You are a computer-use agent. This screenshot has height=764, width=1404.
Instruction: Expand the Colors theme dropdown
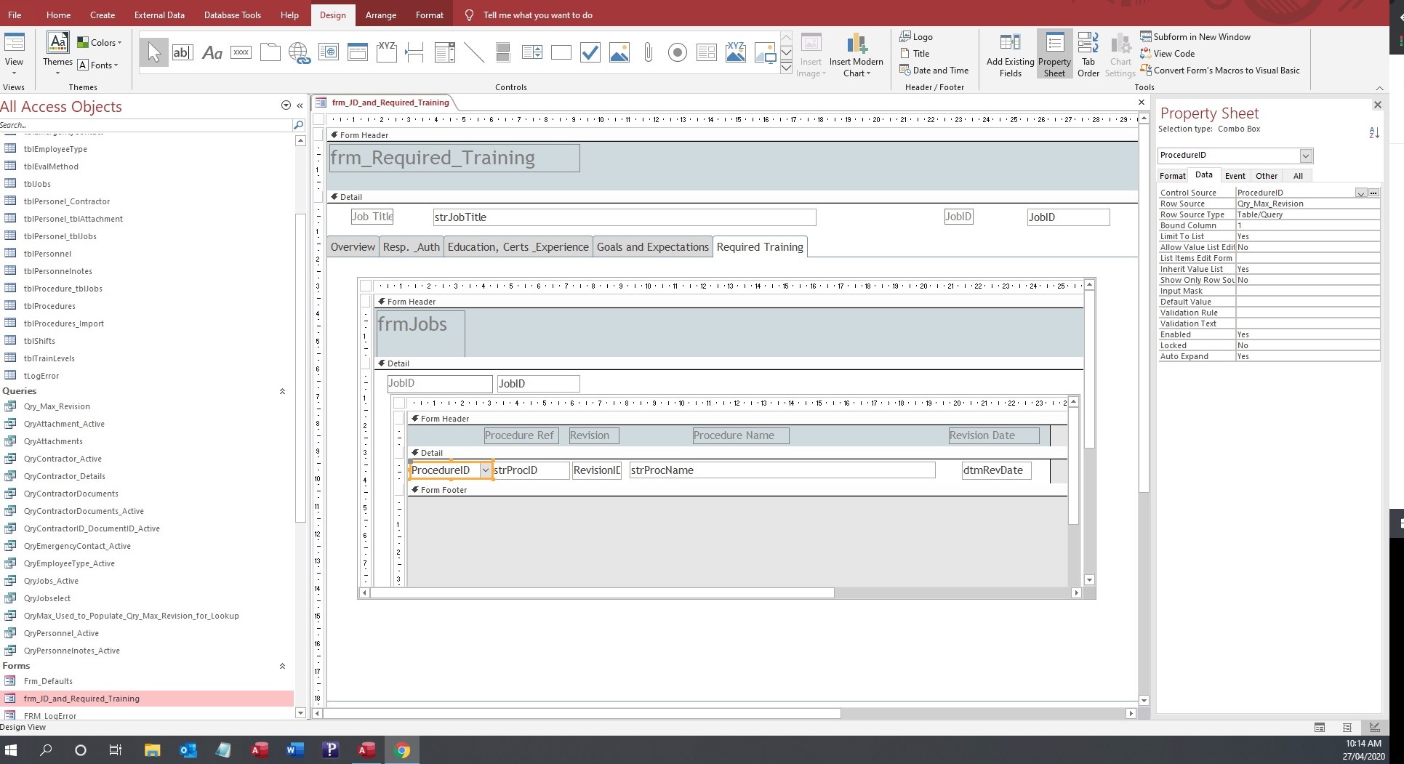(x=100, y=43)
